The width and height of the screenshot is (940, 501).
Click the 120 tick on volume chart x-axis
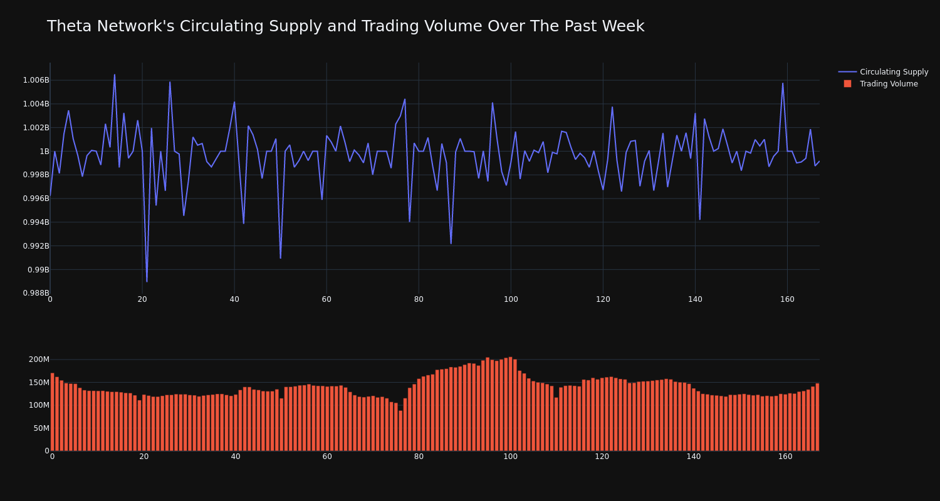click(602, 457)
